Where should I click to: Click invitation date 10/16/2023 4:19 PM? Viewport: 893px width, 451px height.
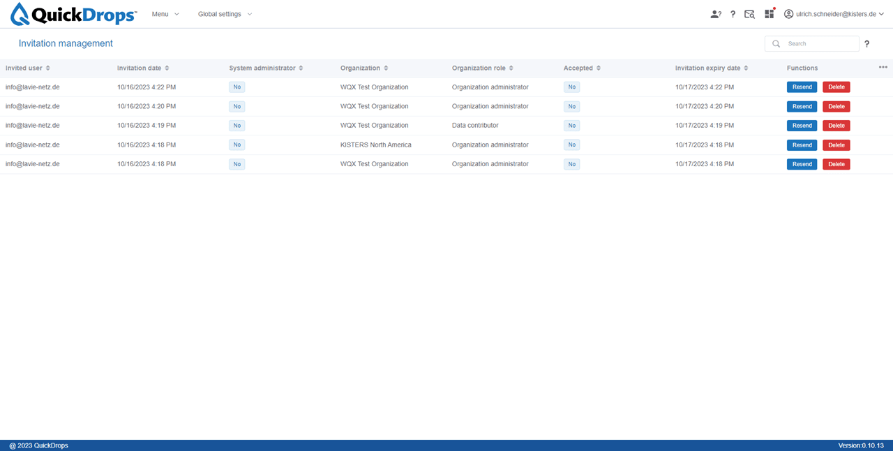[147, 126]
